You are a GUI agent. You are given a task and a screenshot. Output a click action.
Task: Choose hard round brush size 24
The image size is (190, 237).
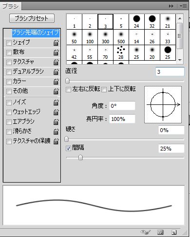click(x=136, y=21)
